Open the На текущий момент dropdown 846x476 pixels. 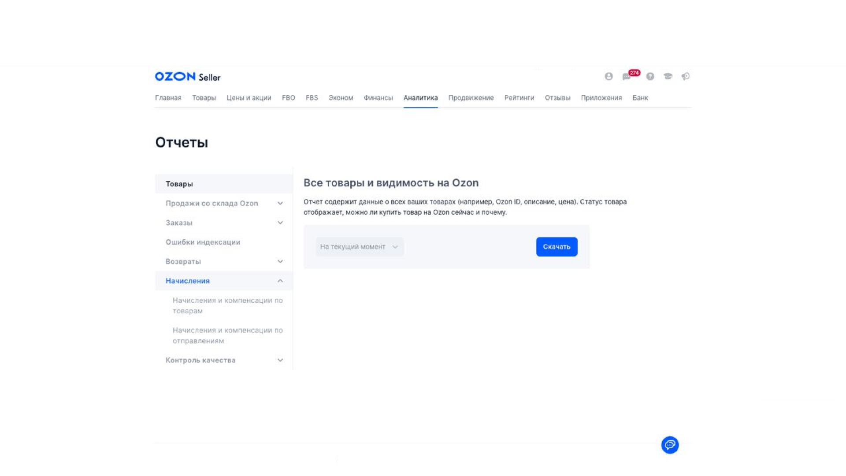coord(360,247)
